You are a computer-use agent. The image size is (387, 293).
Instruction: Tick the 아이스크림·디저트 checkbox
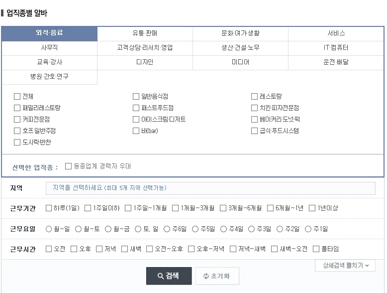coord(136,120)
